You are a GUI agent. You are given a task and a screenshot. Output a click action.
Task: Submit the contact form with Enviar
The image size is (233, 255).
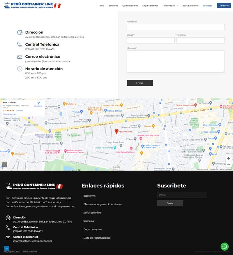click(140, 83)
